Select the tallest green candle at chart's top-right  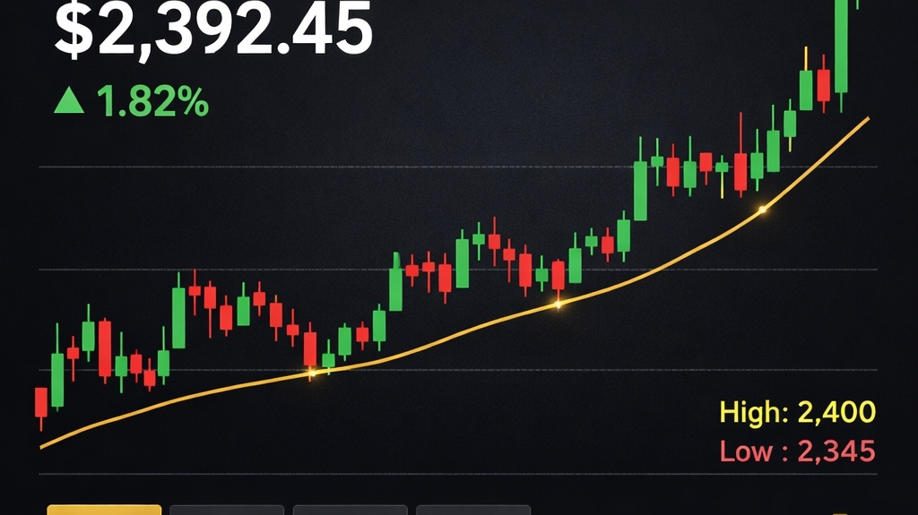841,47
